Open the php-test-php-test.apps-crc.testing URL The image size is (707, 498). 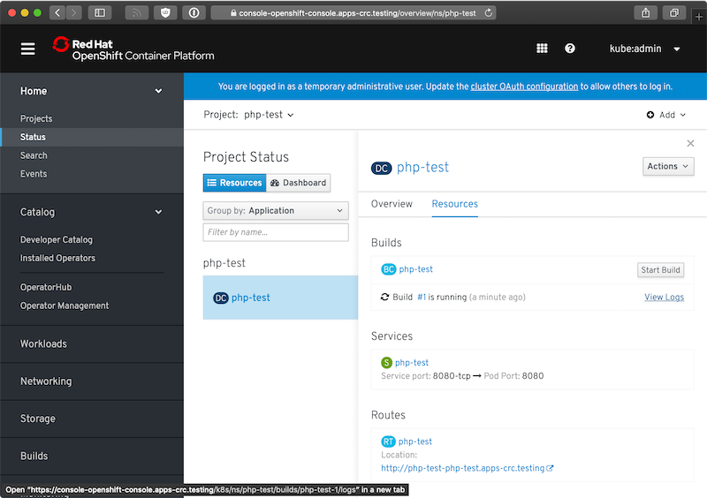pos(462,468)
